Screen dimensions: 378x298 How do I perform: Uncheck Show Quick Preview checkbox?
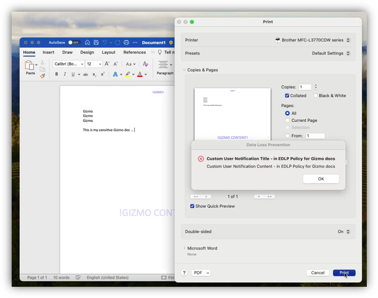192,206
